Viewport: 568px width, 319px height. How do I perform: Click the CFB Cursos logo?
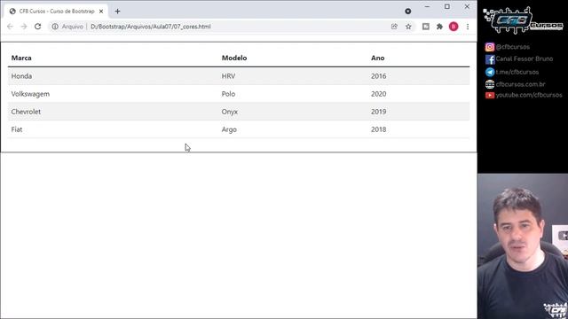pos(523,20)
